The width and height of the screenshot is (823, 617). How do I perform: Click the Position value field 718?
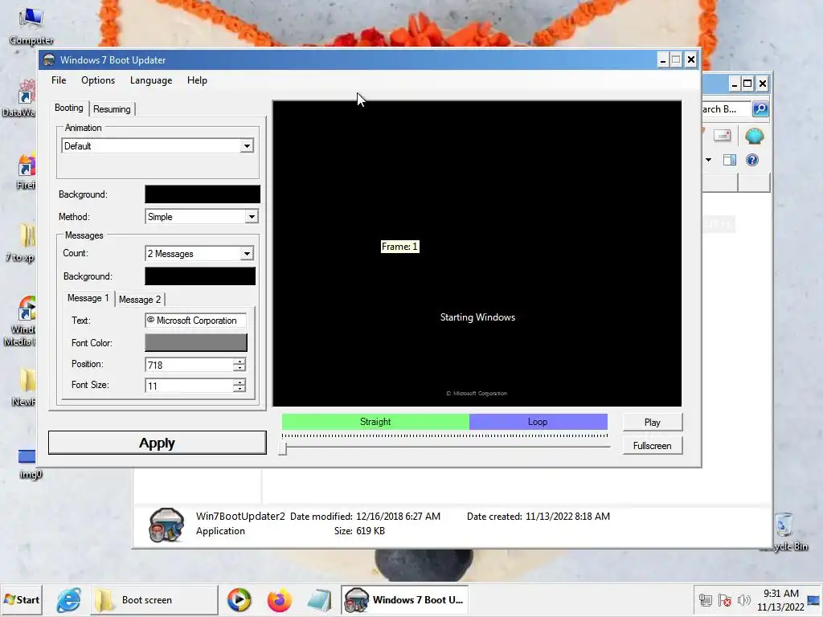[188, 365]
